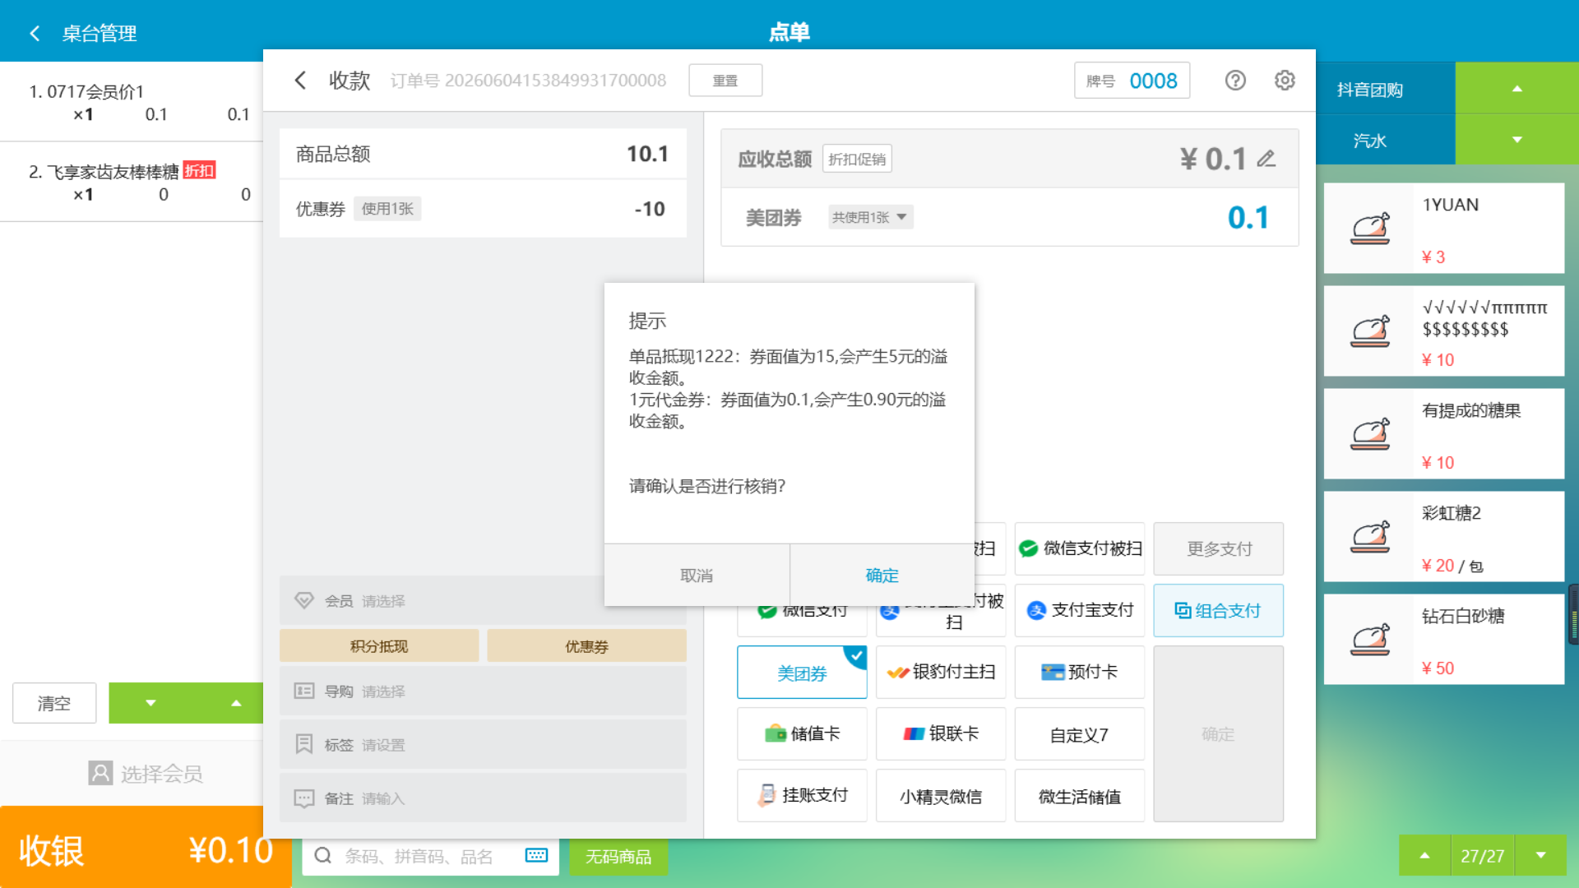Choose 组合支付 combined payment

1218,610
